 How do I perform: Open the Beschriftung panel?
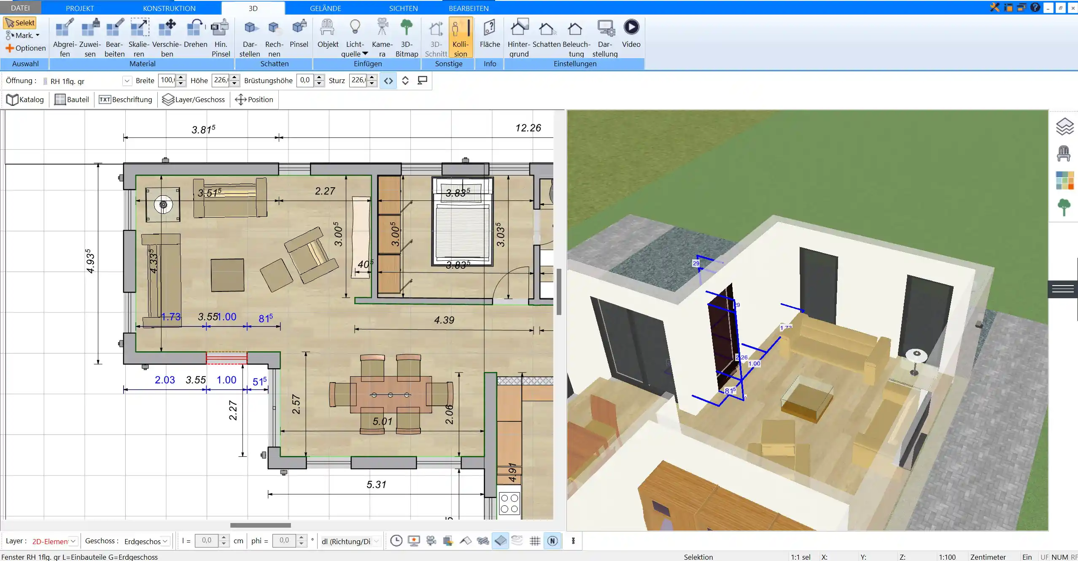125,100
